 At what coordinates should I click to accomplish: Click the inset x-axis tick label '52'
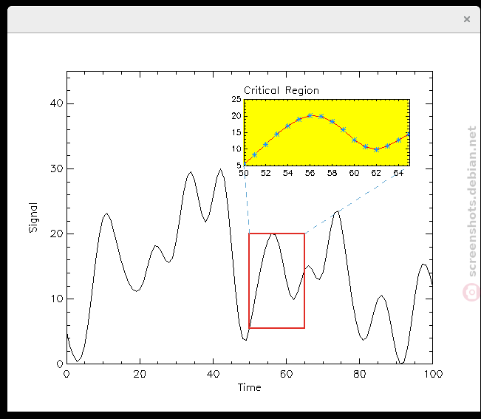[266, 173]
